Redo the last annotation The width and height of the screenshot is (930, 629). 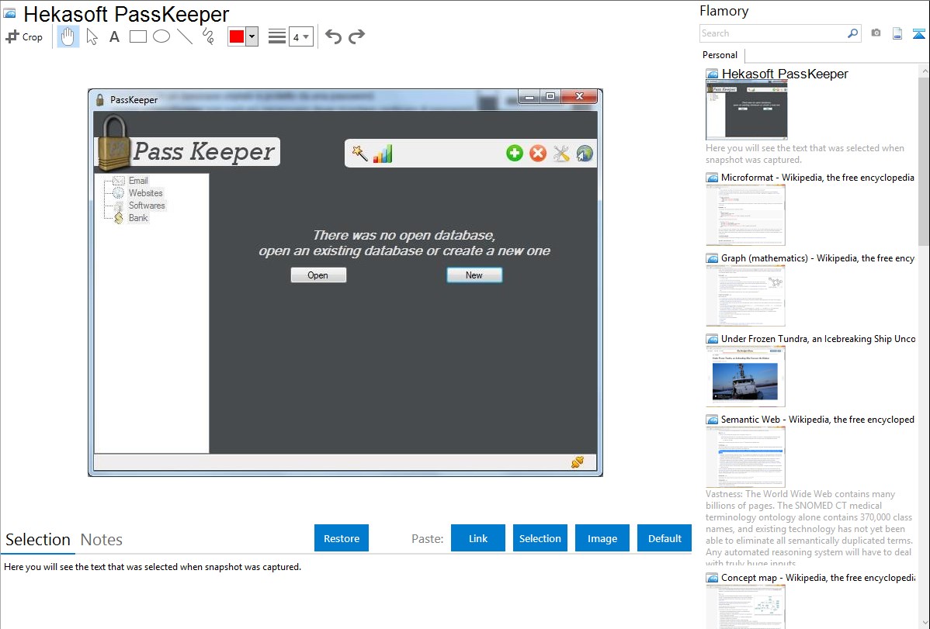point(356,36)
